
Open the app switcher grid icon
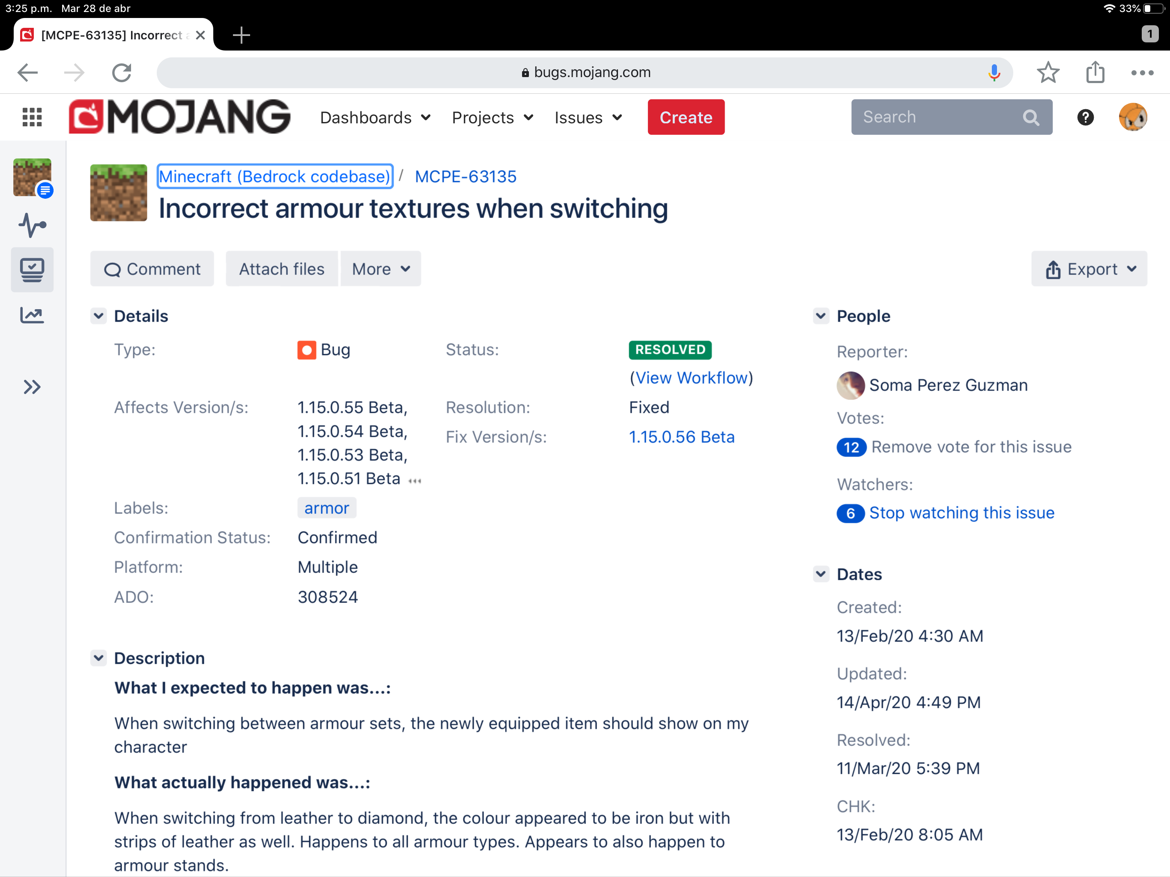coord(32,117)
